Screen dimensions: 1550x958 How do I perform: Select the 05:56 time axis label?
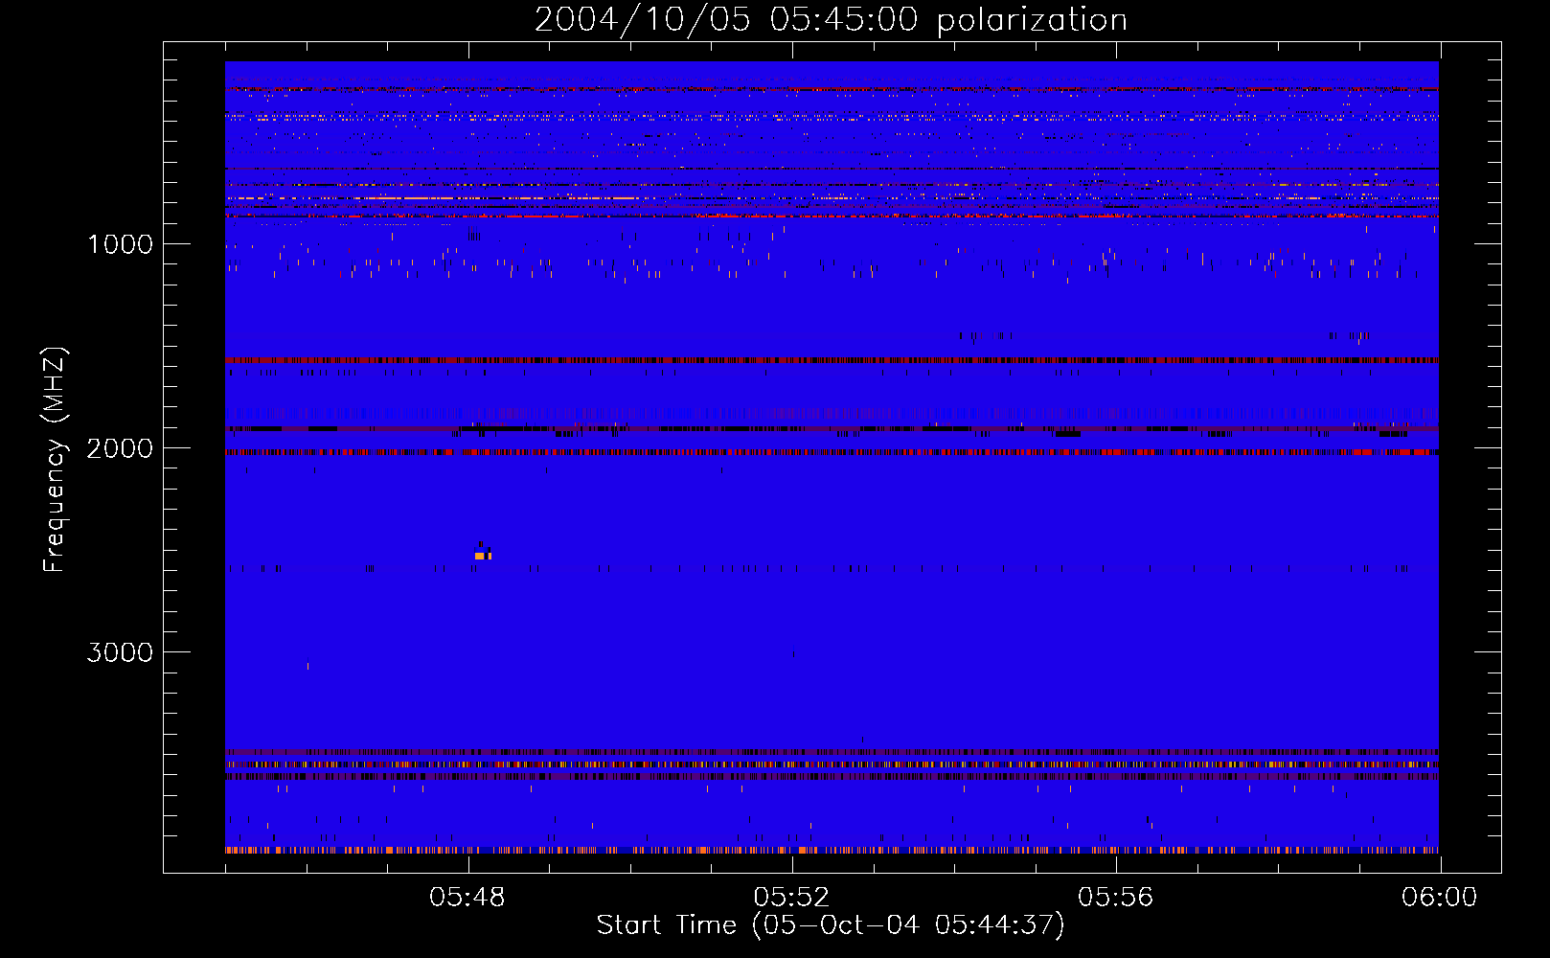(x=1115, y=898)
